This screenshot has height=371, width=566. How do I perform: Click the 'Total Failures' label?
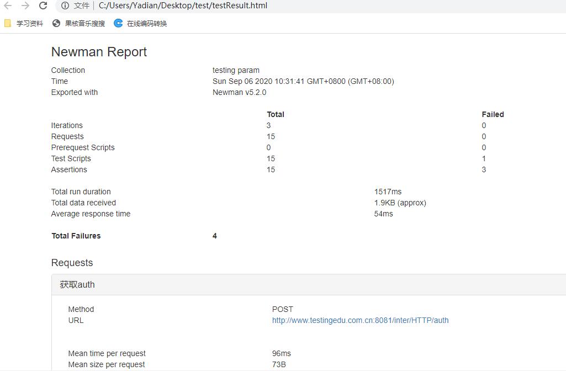coord(76,236)
